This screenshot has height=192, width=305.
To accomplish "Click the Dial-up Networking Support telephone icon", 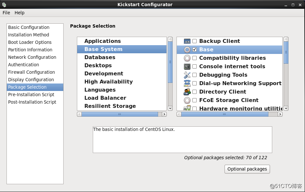I will (187, 83).
